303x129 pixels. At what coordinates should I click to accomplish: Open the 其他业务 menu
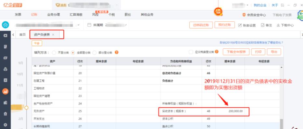pyautogui.click(x=147, y=15)
